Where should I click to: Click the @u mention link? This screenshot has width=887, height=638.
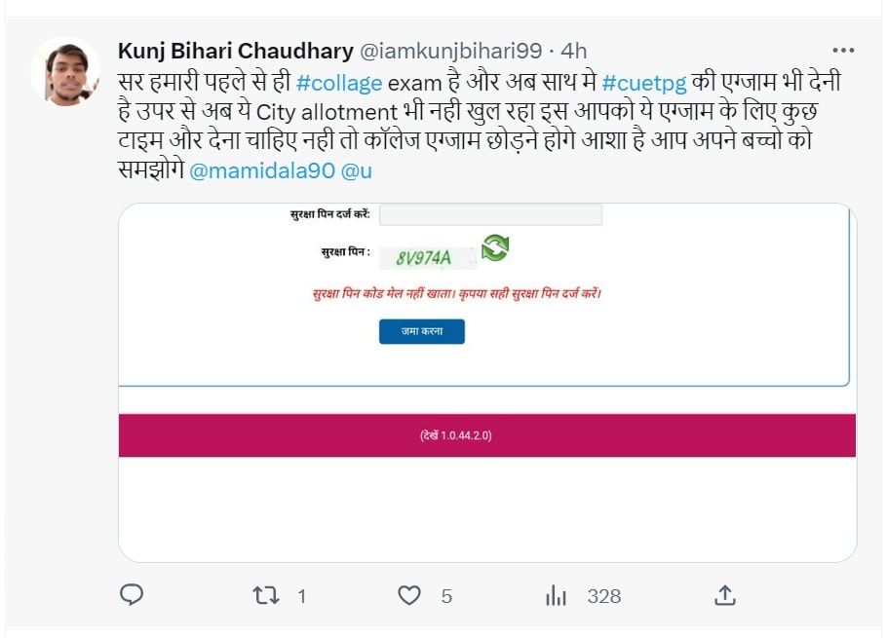(x=355, y=170)
